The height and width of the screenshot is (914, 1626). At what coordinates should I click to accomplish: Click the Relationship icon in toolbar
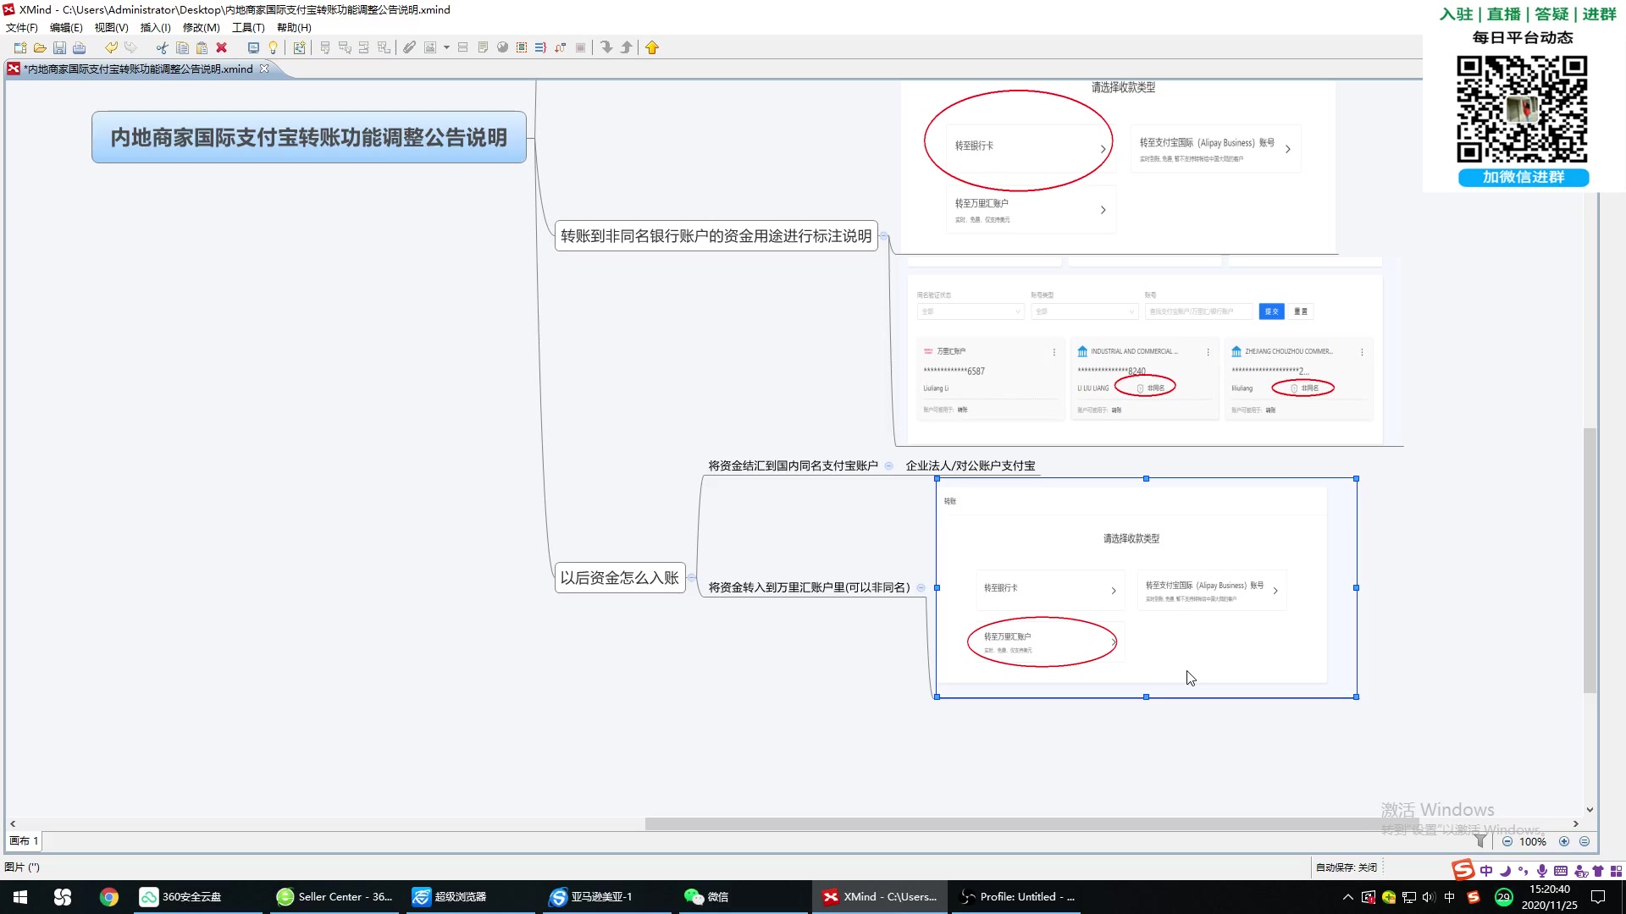(560, 47)
